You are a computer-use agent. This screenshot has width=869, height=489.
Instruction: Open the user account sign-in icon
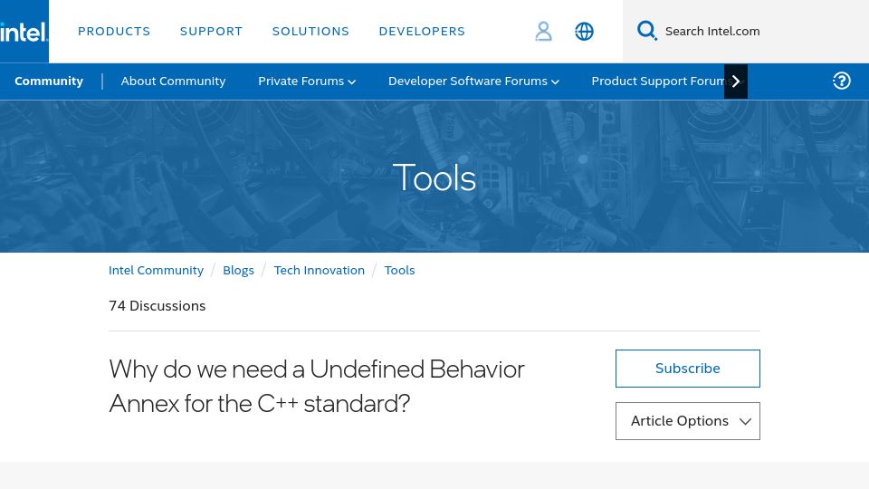click(543, 32)
